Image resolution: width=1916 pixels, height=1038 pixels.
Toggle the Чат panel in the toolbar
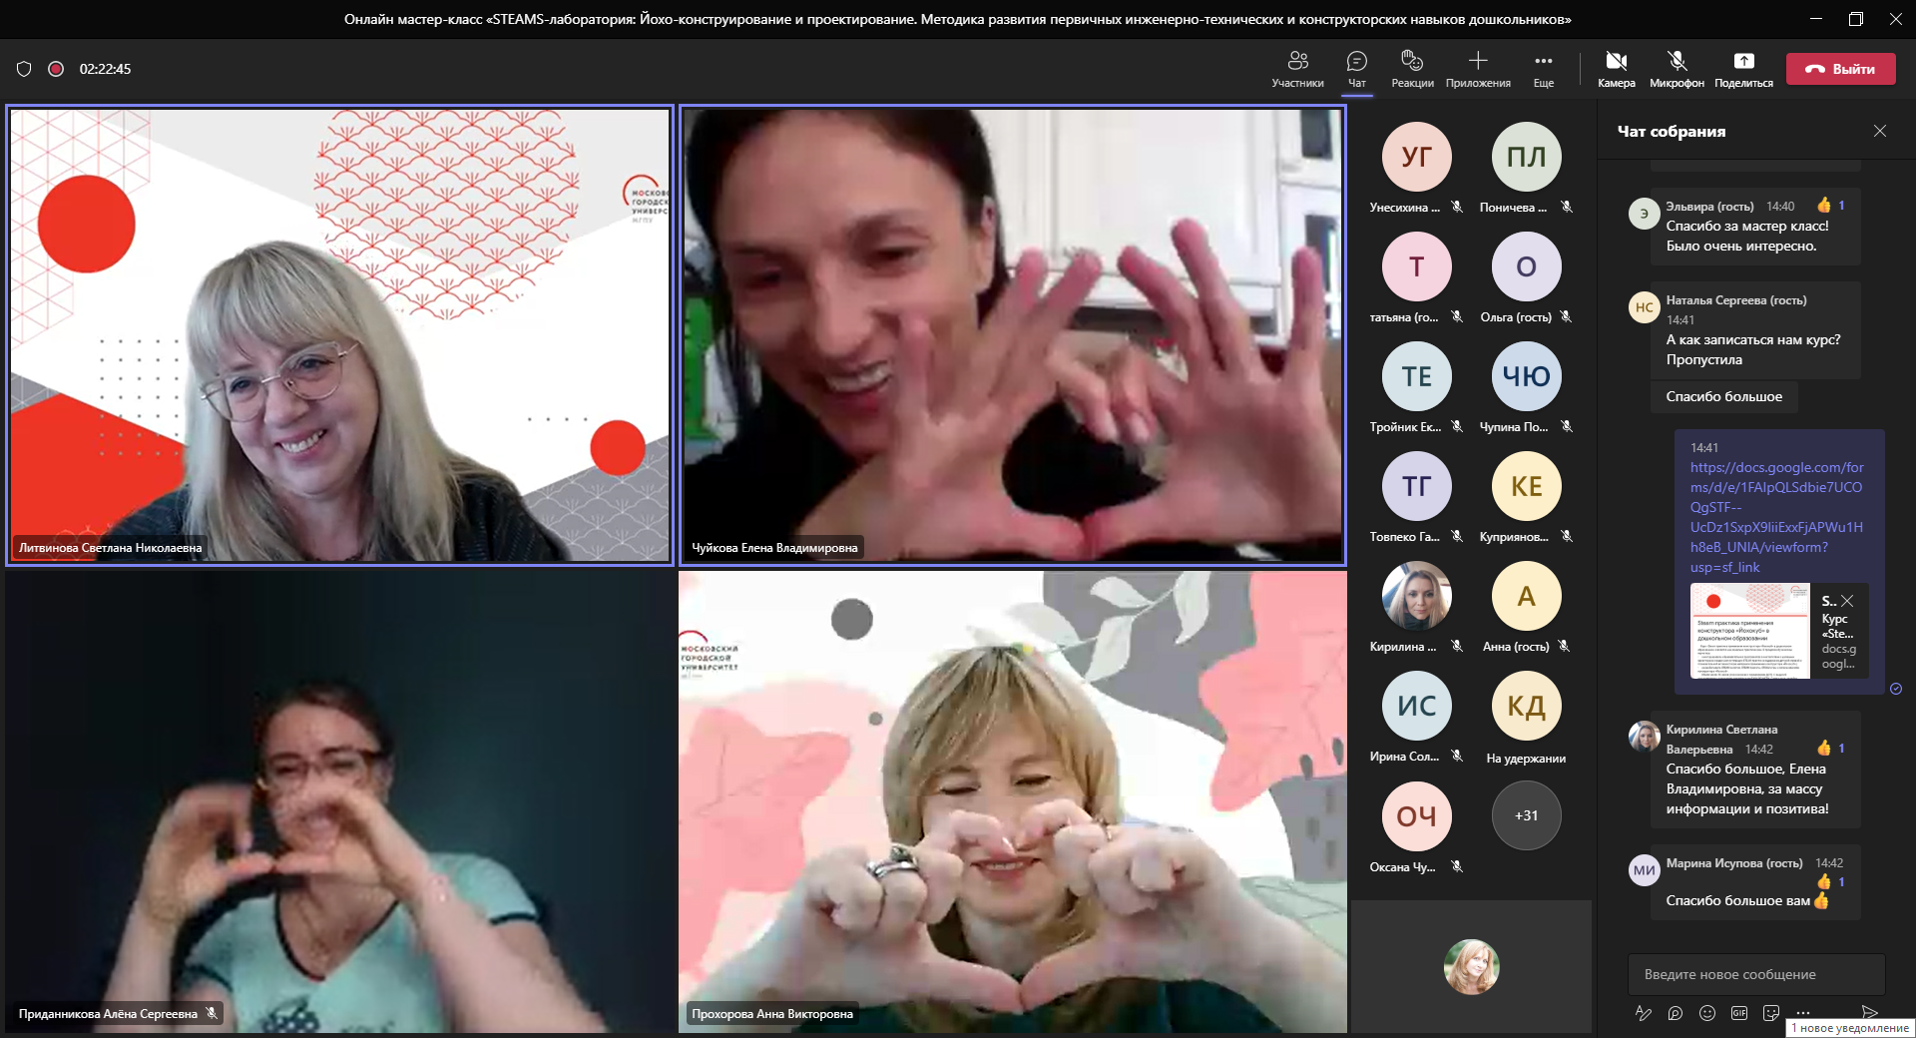coord(1357,69)
